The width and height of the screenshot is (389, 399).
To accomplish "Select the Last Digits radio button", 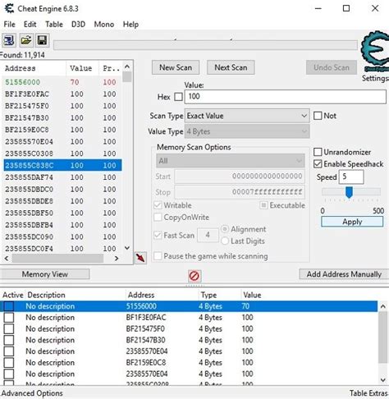I will (x=225, y=241).
